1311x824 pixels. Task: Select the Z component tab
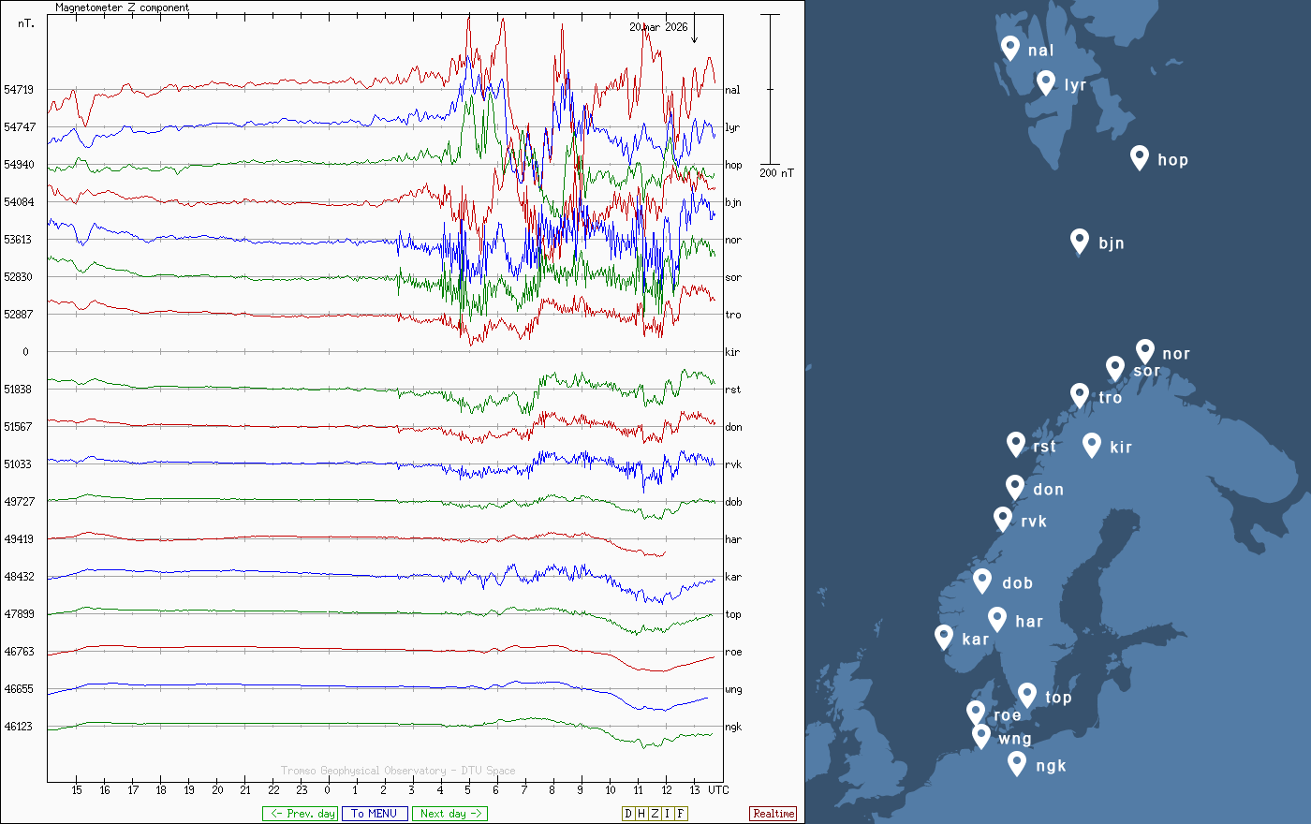655,814
